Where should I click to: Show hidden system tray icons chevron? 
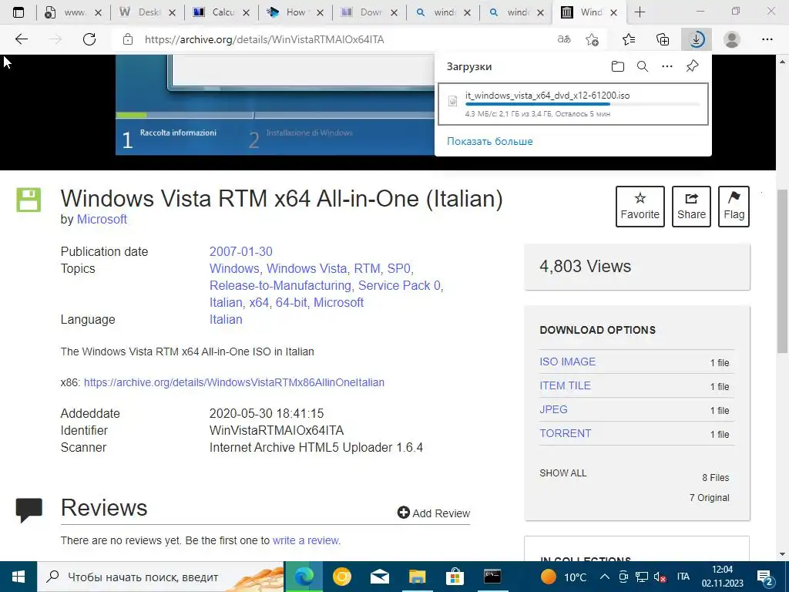click(x=605, y=577)
